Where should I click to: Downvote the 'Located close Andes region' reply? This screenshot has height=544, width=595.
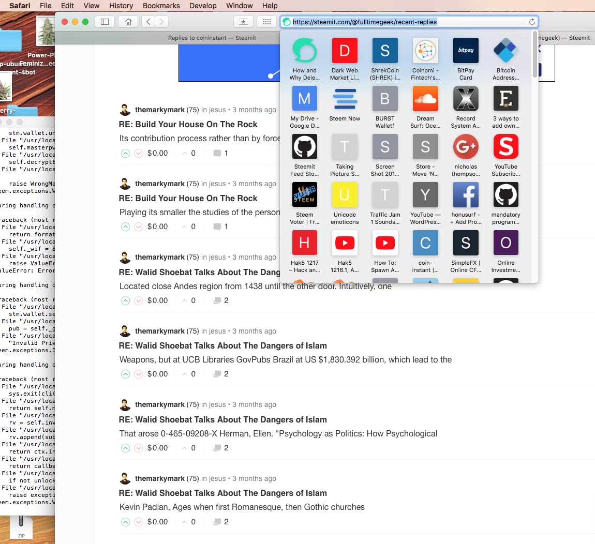point(139,301)
